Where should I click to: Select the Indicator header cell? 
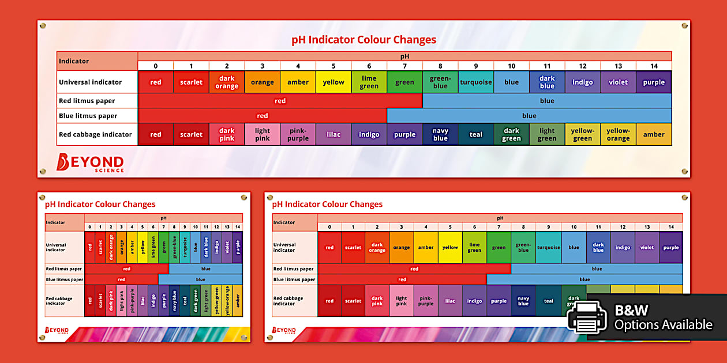point(97,60)
